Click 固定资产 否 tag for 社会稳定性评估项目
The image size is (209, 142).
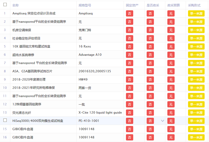(x=130, y=38)
